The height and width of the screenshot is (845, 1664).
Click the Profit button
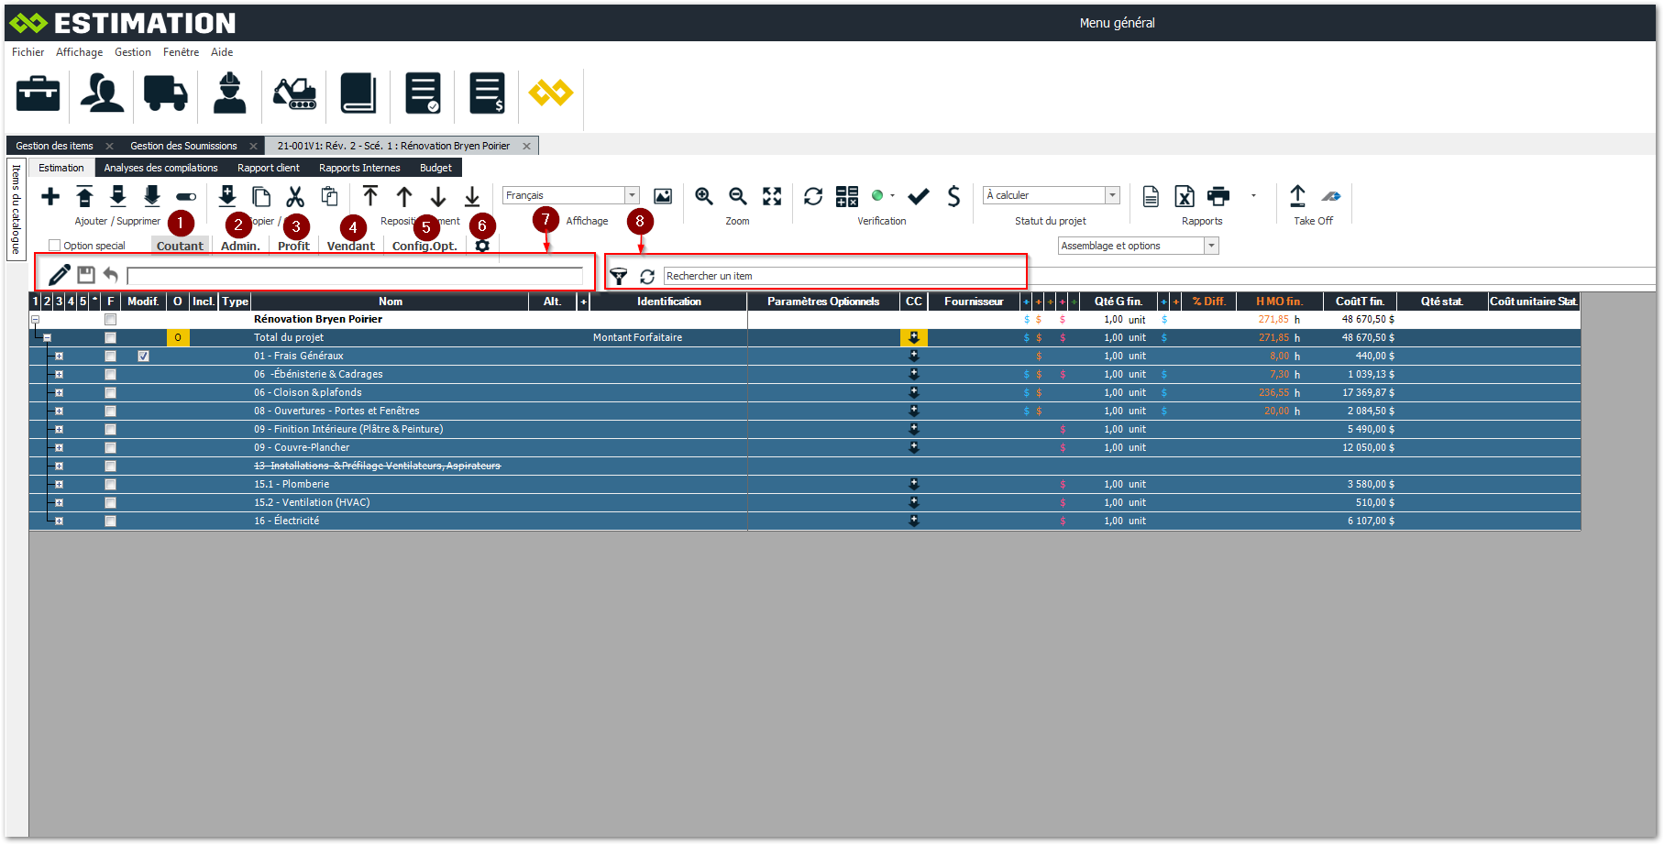(293, 246)
